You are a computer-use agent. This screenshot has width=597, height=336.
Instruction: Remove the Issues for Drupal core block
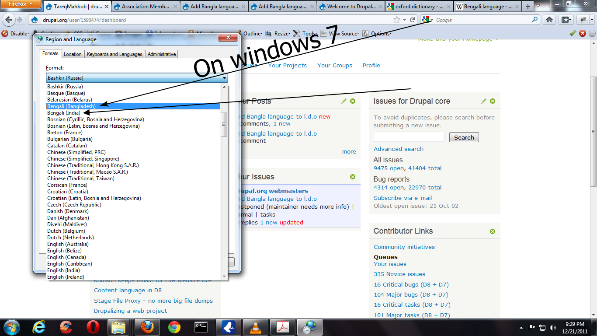(493, 101)
